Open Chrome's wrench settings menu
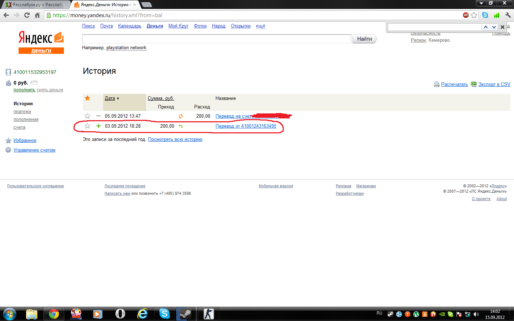Viewport: 514px width, 321px height. [x=508, y=15]
